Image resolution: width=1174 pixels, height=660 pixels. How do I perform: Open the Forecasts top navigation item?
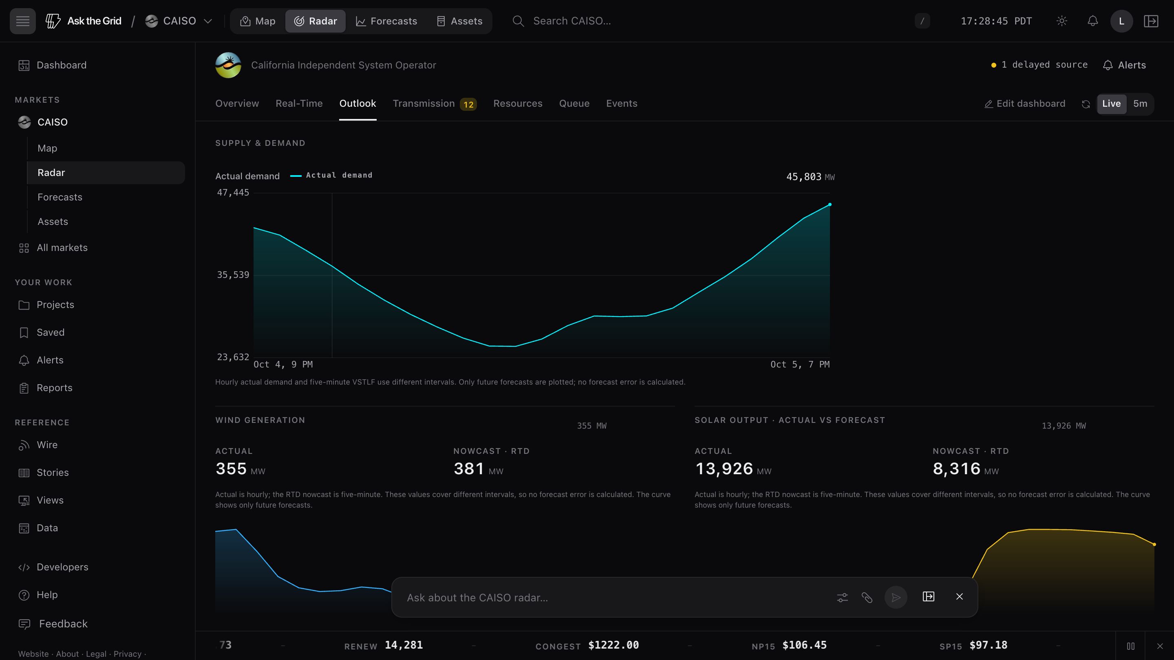click(386, 21)
